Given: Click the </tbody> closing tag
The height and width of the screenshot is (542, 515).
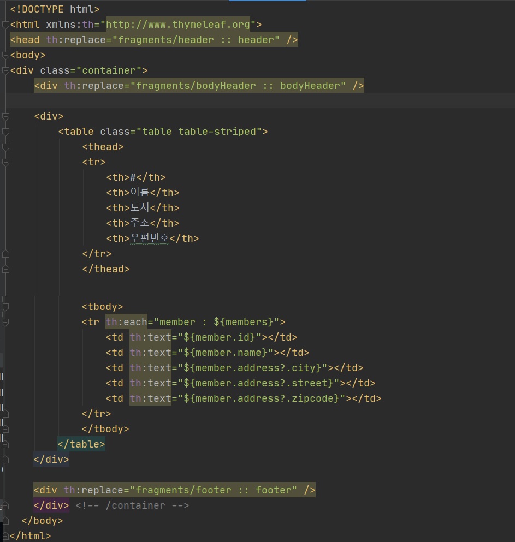Looking at the screenshot, I should (105, 429).
